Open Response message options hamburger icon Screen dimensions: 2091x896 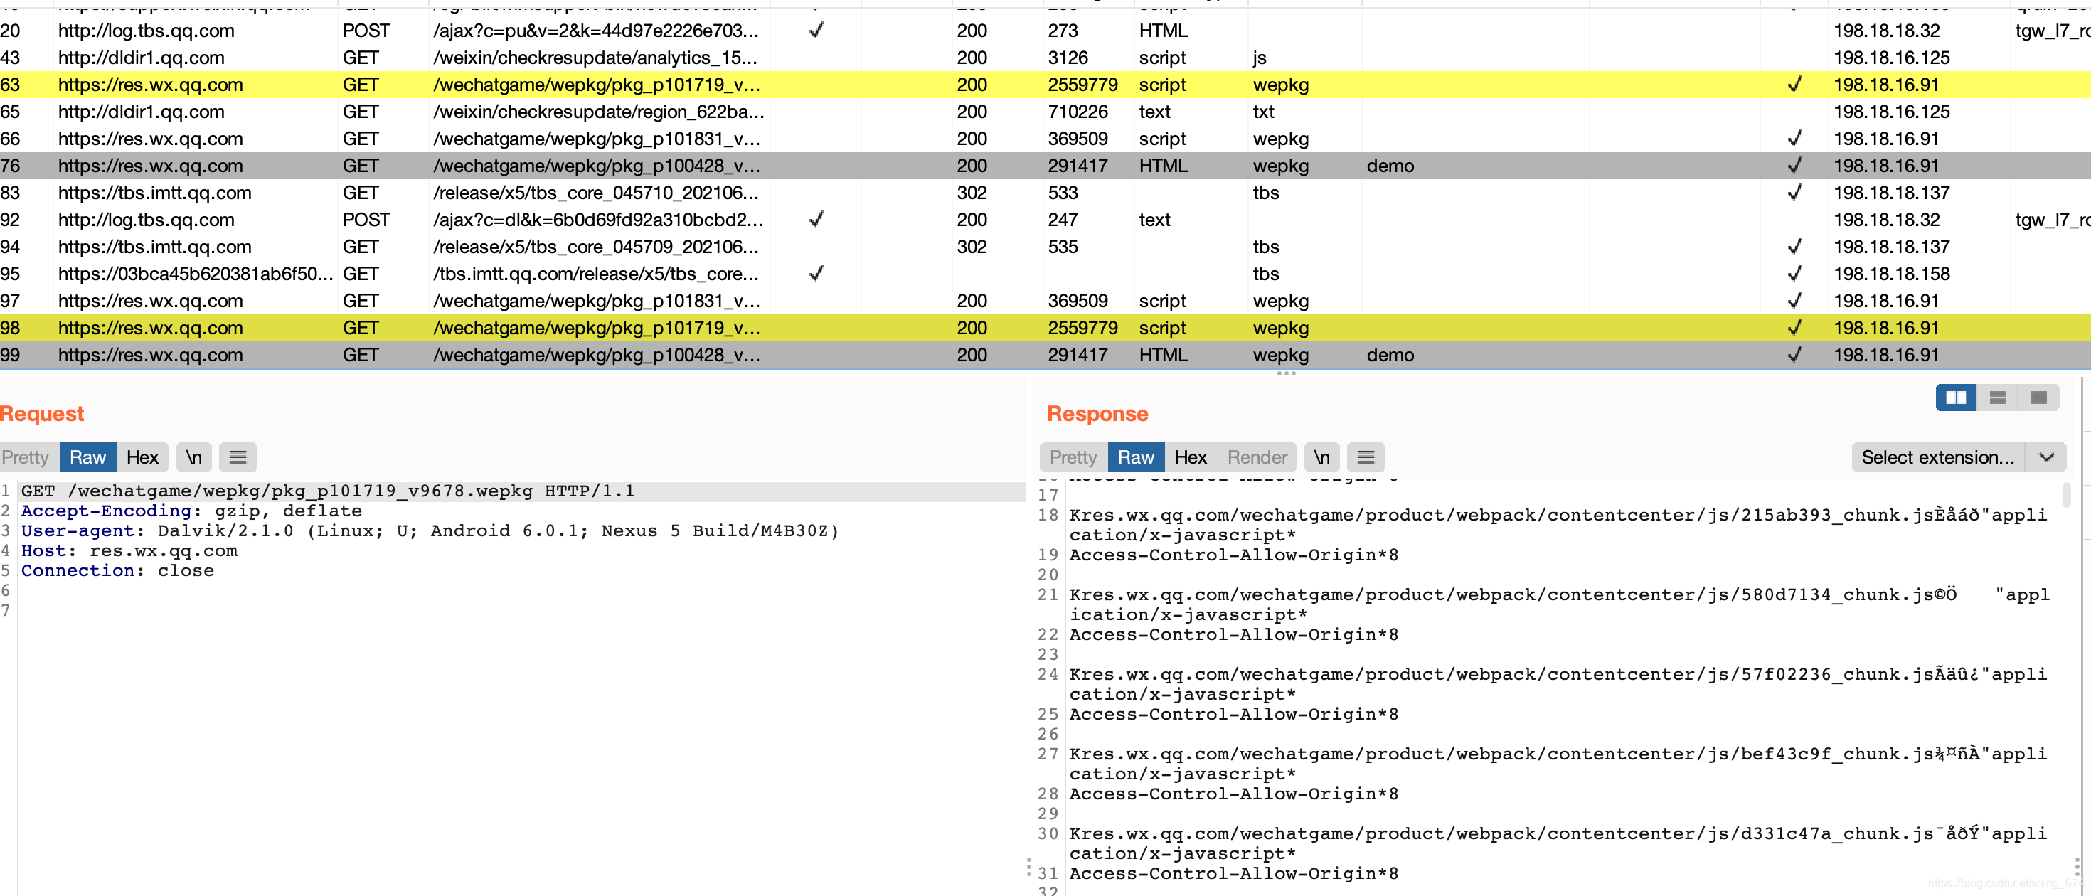(1366, 458)
